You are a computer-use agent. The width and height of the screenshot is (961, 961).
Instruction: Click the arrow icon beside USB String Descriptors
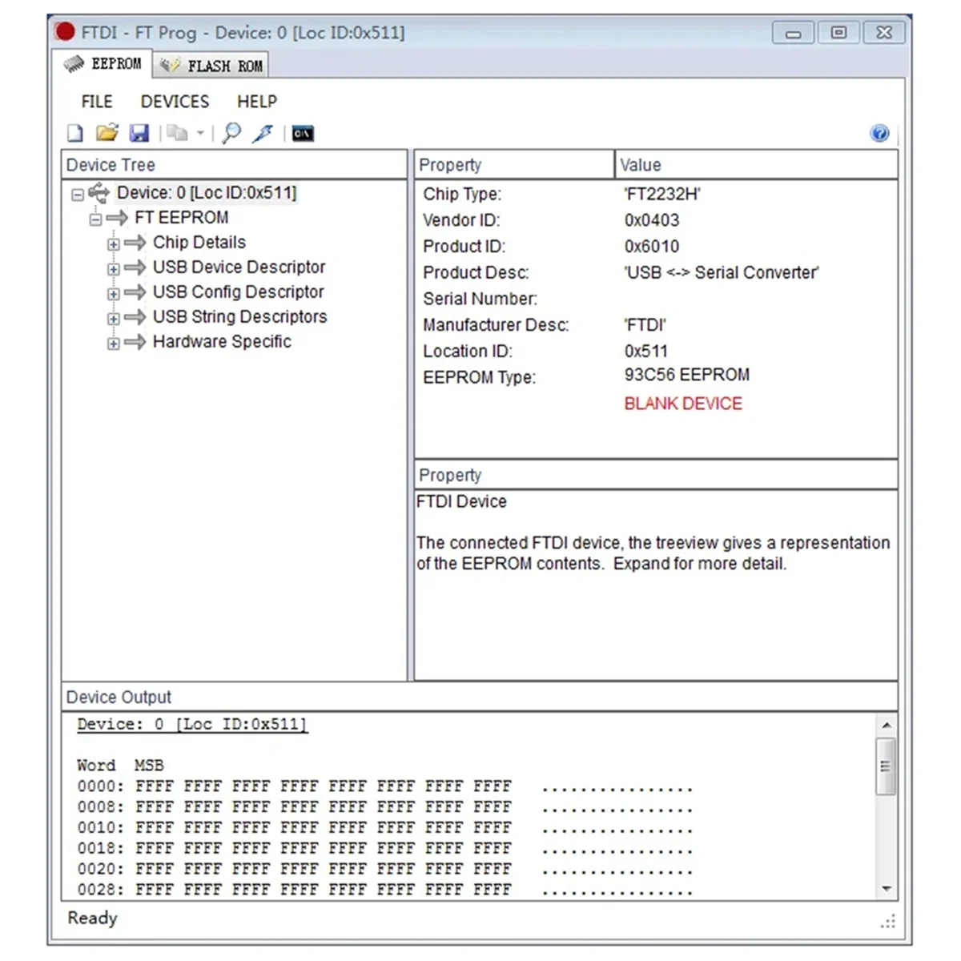point(135,317)
